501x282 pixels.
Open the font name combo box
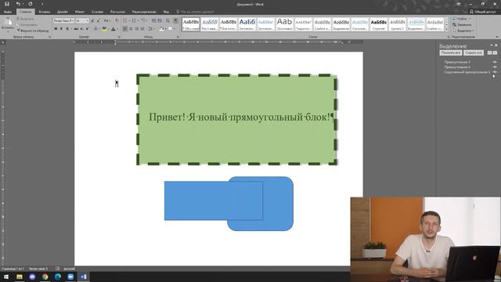coord(64,21)
